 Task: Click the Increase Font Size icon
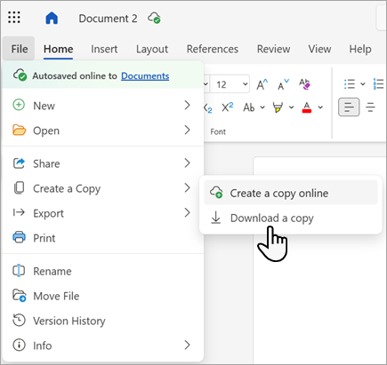pyautogui.click(x=262, y=84)
